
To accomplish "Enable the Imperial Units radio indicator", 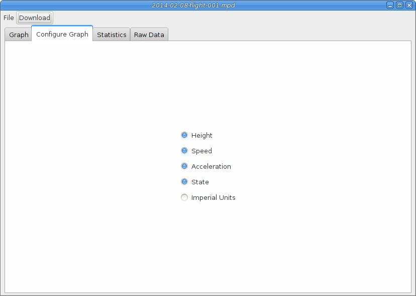I will (x=184, y=197).
